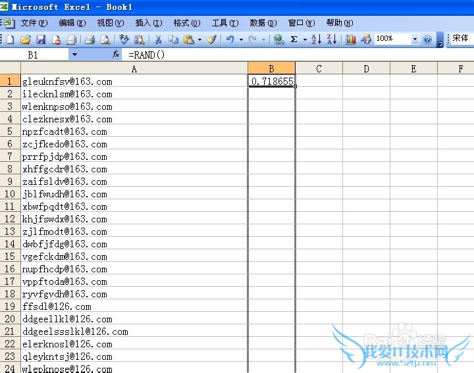Select cell gleuknfsv@163.com
The image size is (474, 373).
[134, 81]
